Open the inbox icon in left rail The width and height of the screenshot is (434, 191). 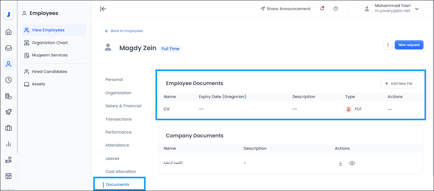tap(9, 48)
